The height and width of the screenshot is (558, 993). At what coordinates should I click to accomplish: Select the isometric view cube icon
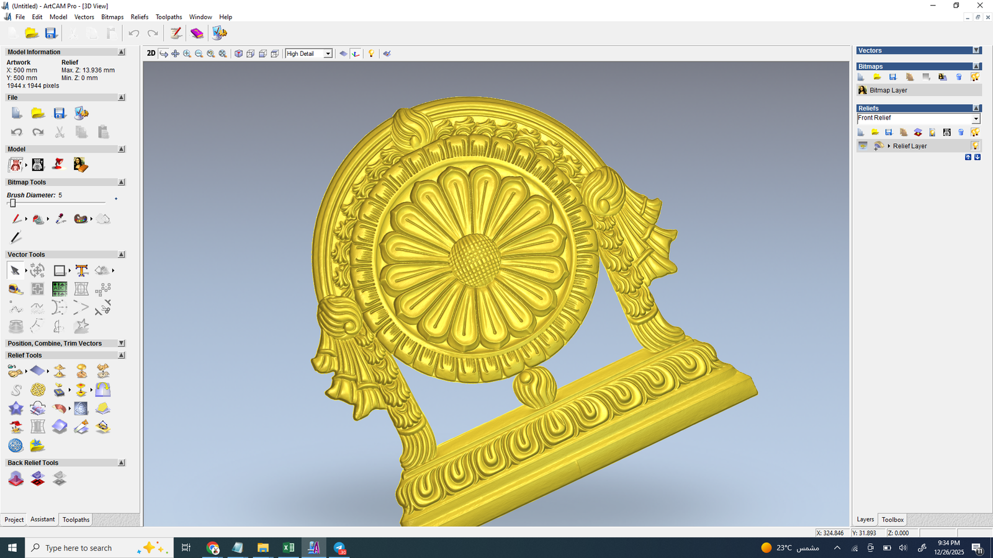tap(238, 54)
